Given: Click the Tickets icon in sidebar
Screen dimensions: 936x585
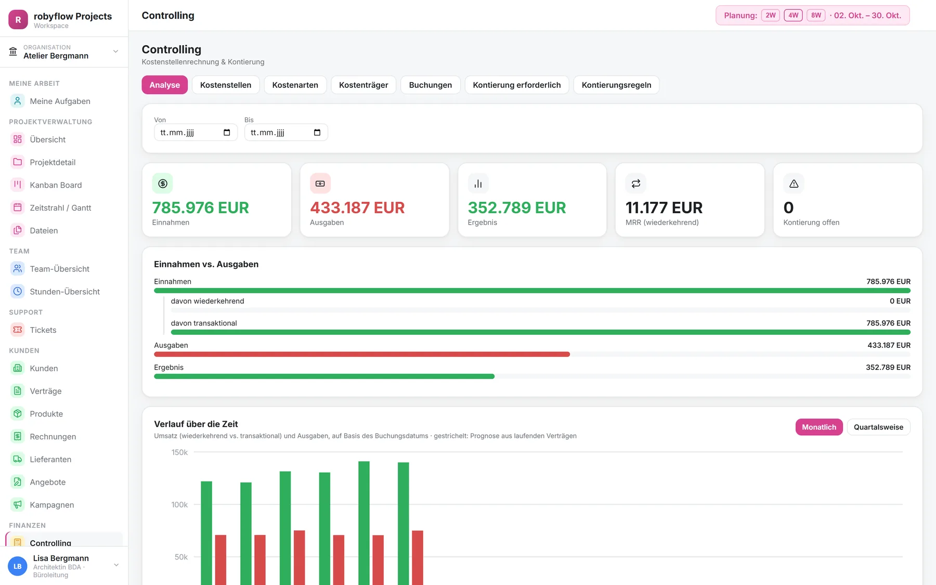Looking at the screenshot, I should tap(18, 330).
